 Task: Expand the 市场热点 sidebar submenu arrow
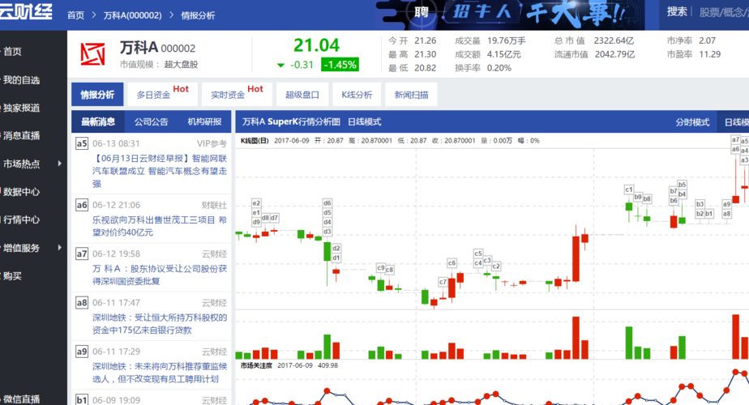[60, 164]
